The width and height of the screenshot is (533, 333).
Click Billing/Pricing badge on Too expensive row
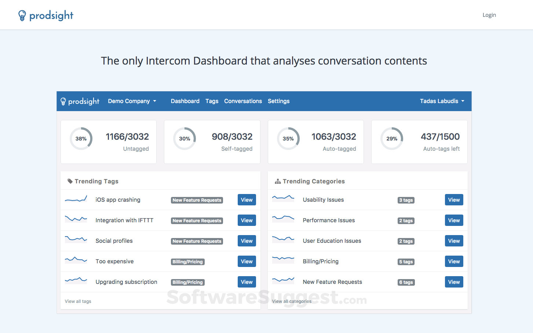188,262
